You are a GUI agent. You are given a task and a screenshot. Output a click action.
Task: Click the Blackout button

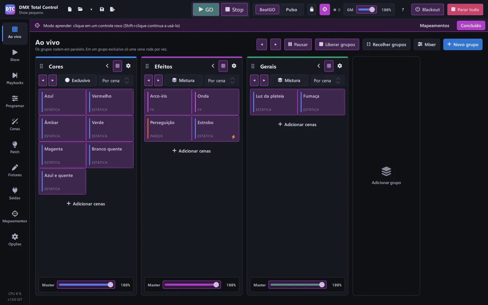click(x=428, y=9)
